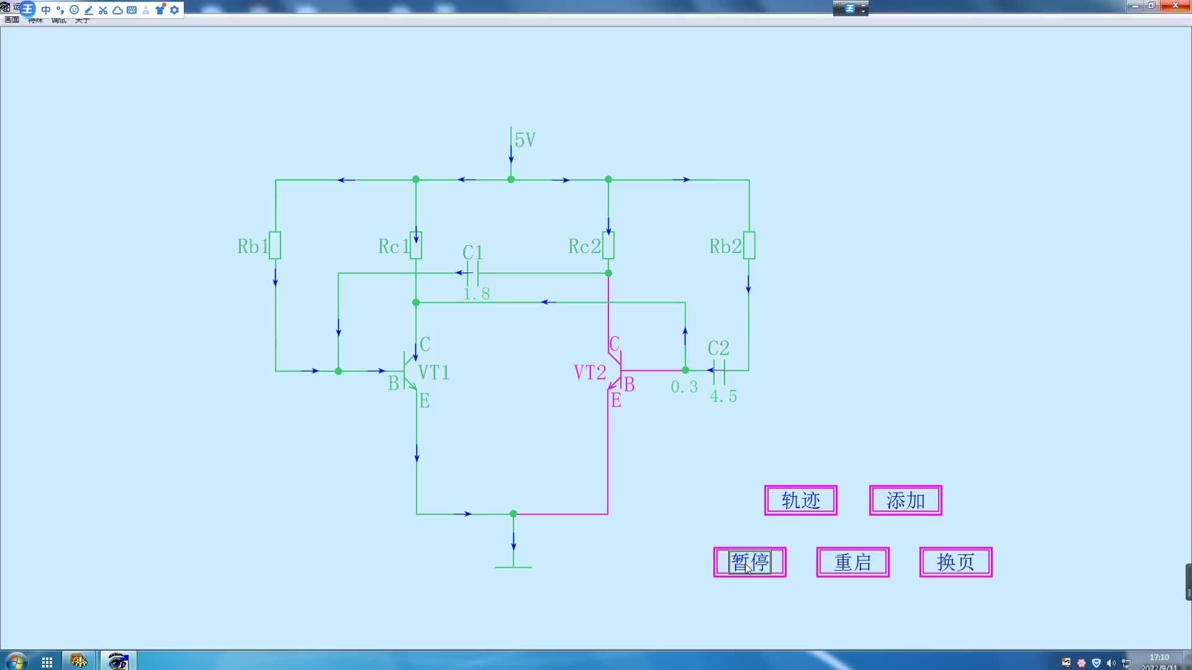
Task: Select the trajectory tracking tool
Action: 800,500
